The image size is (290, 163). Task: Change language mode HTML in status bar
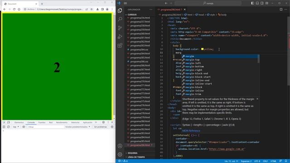(x=273, y=161)
